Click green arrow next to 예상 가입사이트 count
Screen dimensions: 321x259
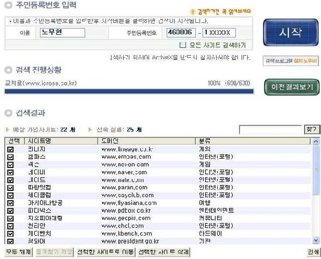[x=8, y=130]
